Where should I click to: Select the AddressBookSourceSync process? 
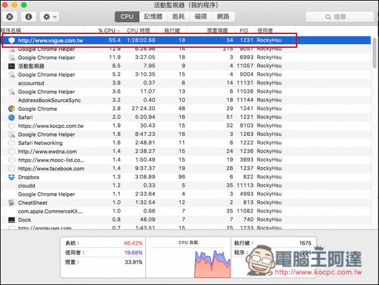[186, 100]
